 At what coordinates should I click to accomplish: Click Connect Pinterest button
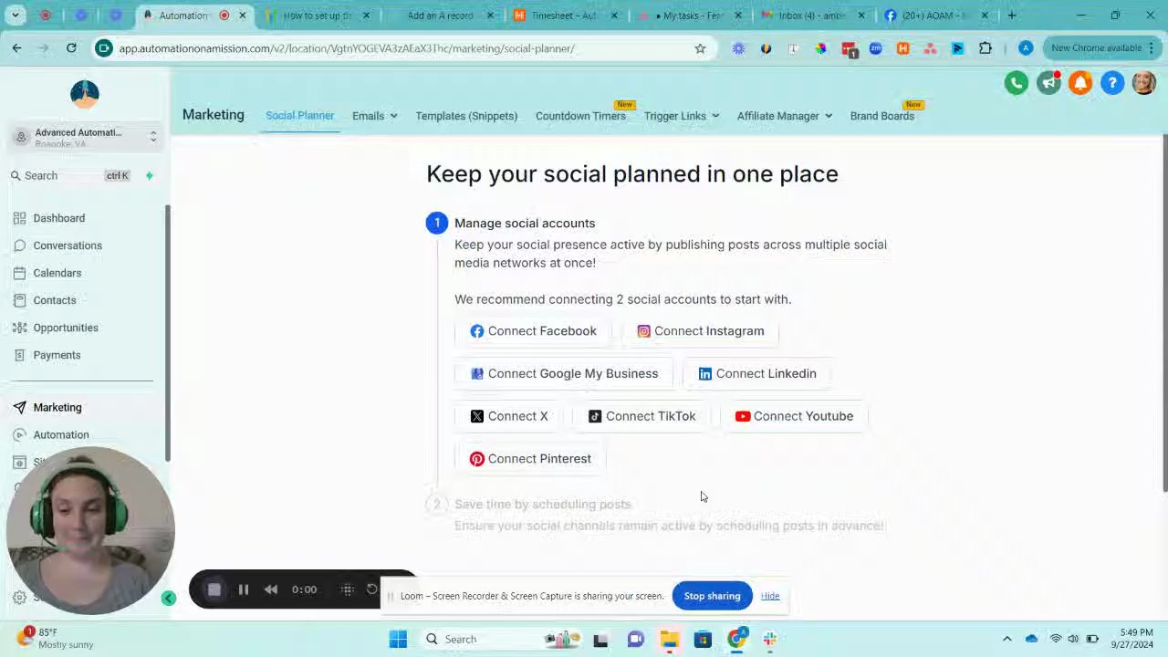click(530, 459)
